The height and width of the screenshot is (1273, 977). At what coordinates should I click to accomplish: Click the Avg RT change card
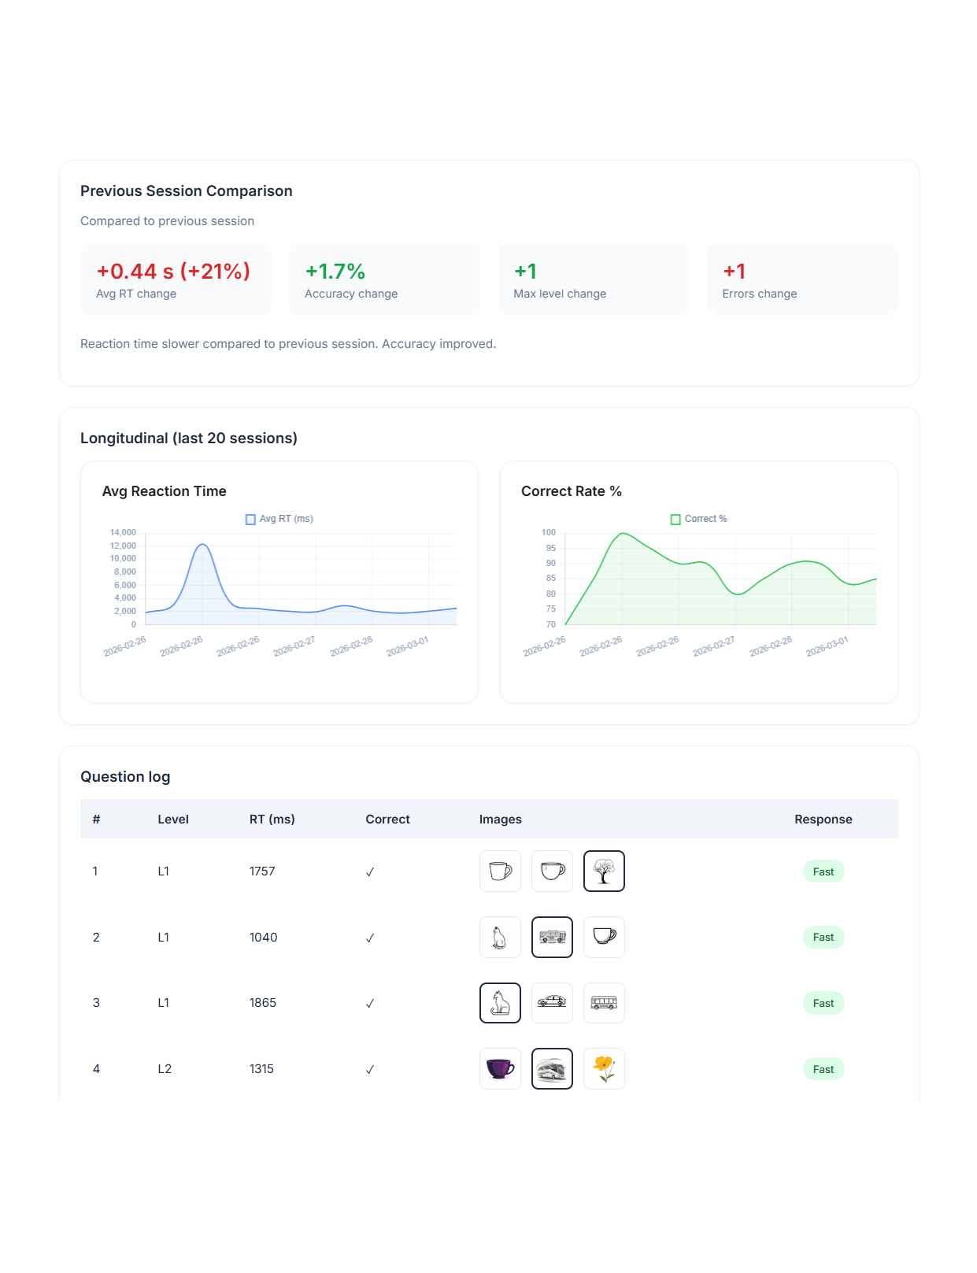pyautogui.click(x=176, y=279)
